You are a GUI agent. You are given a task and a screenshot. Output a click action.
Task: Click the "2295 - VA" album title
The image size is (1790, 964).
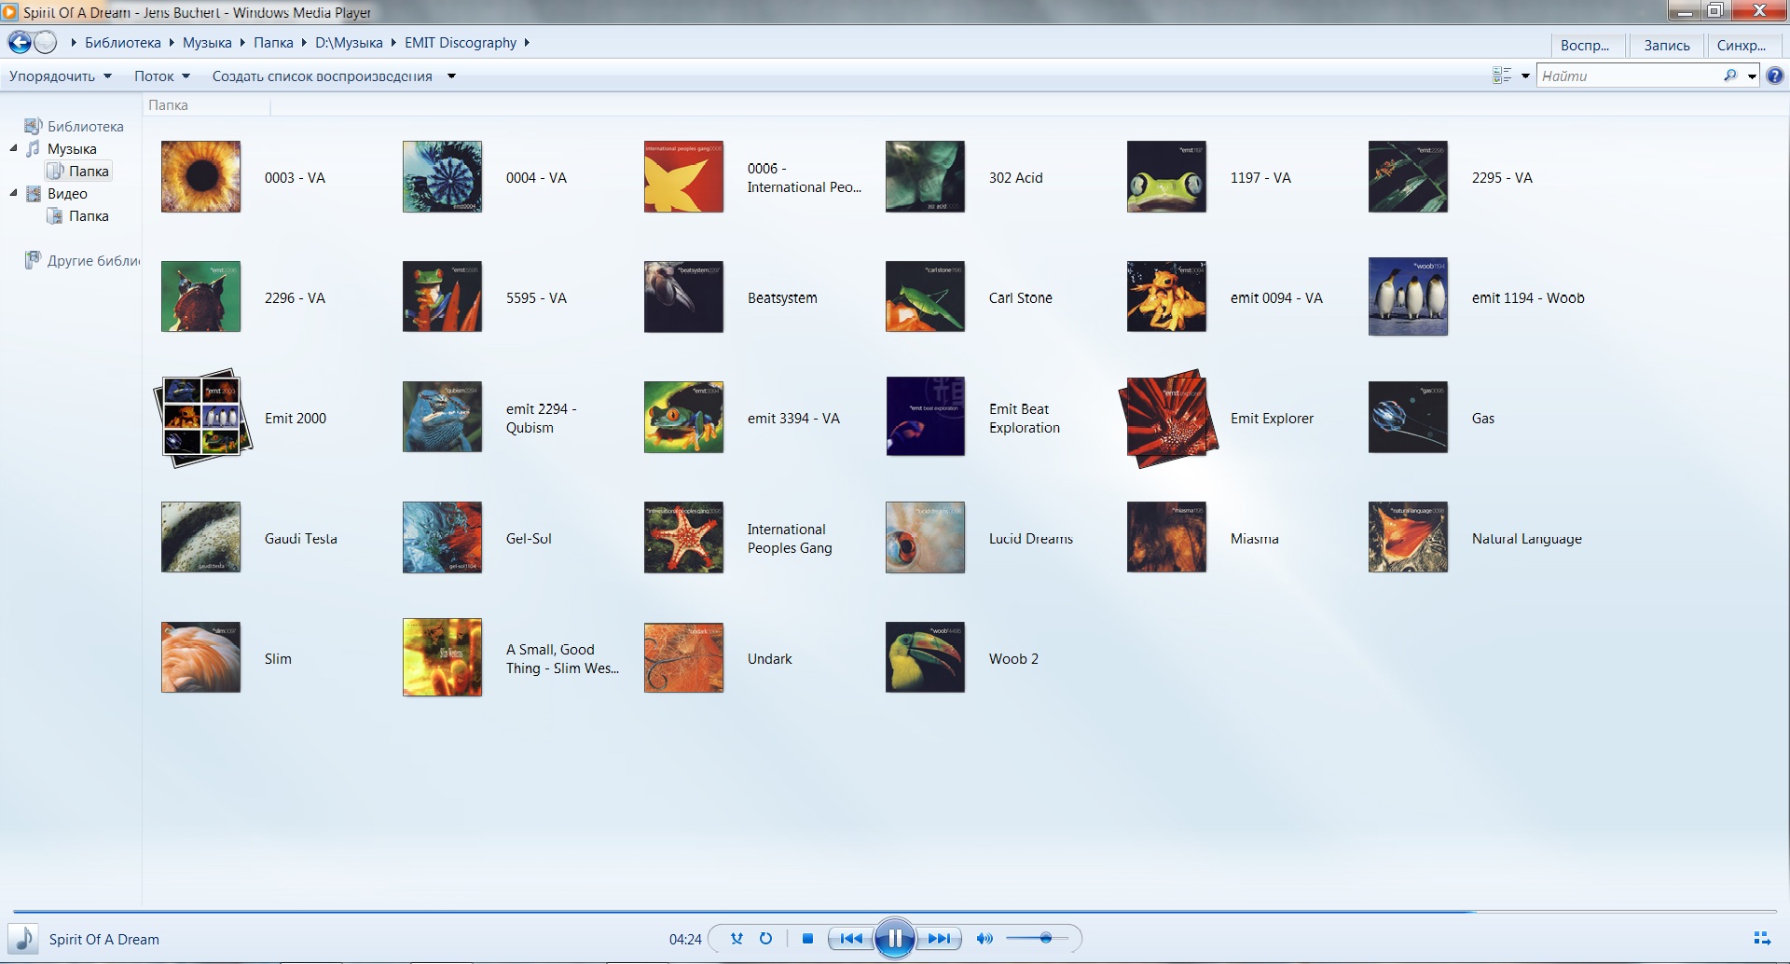tap(1502, 178)
